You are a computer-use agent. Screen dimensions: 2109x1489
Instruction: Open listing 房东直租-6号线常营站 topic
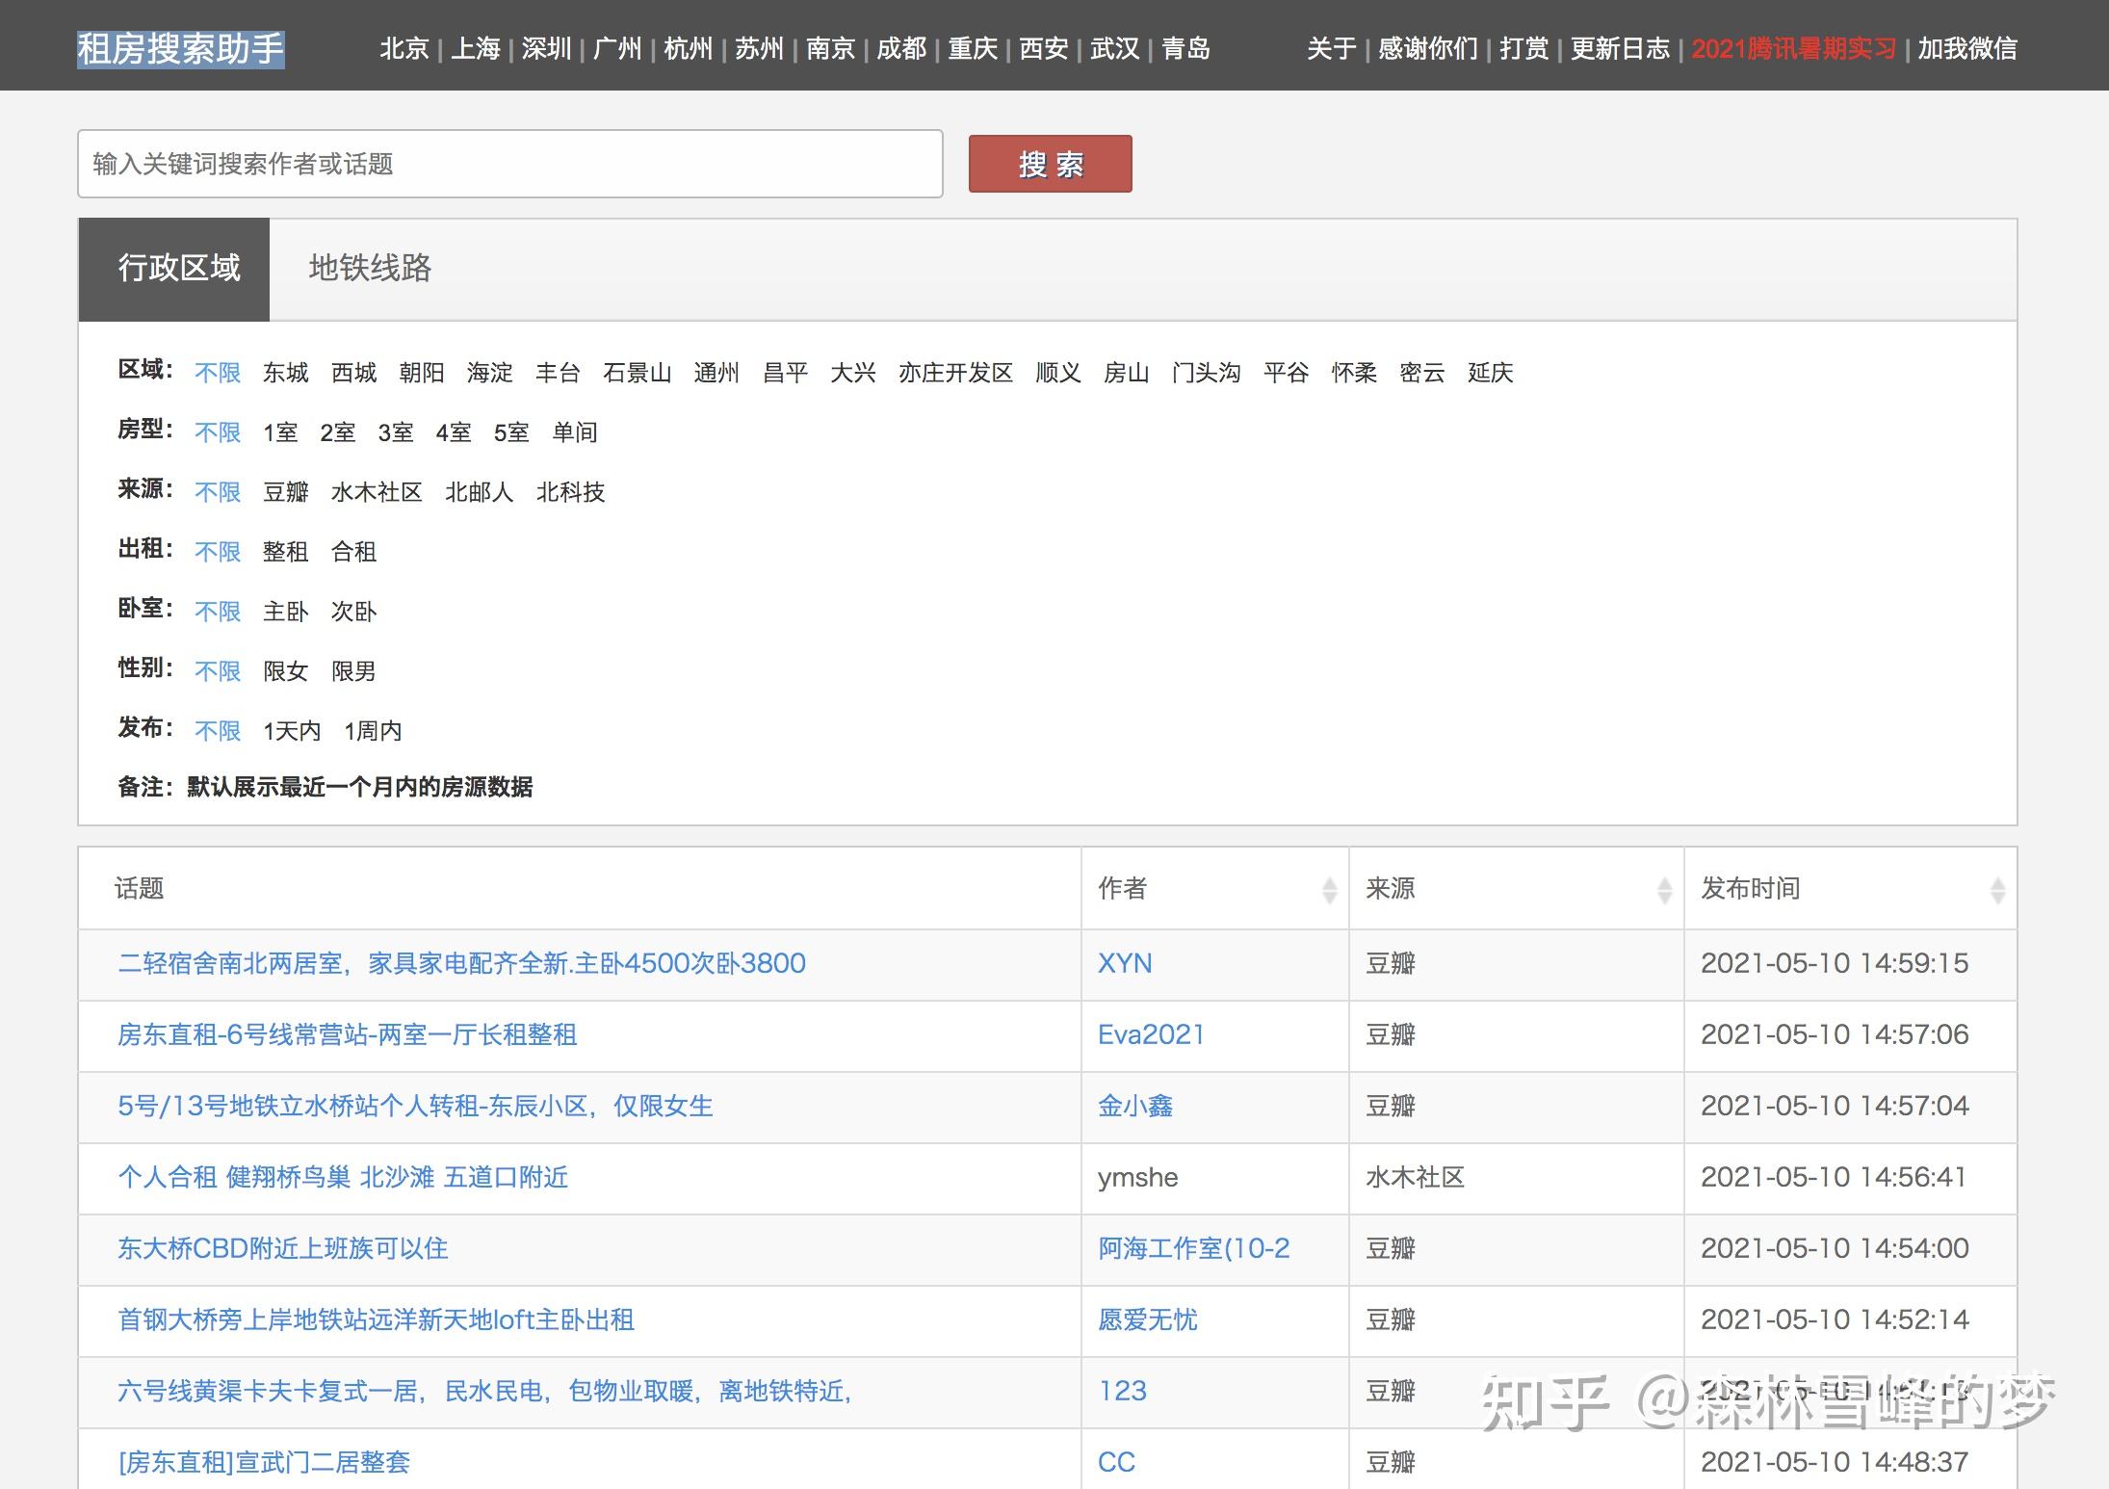[347, 1035]
